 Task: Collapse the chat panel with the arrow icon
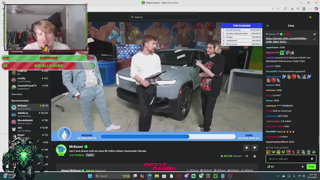point(267,26)
